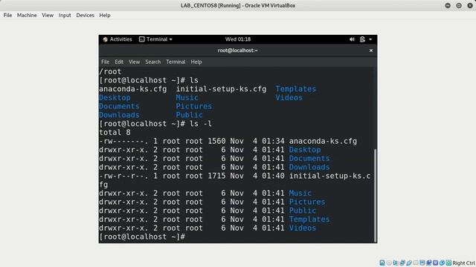The height and width of the screenshot is (267, 476).
Task: Click the optical drive indicator in VirtualBox status bar
Action: tap(389, 263)
